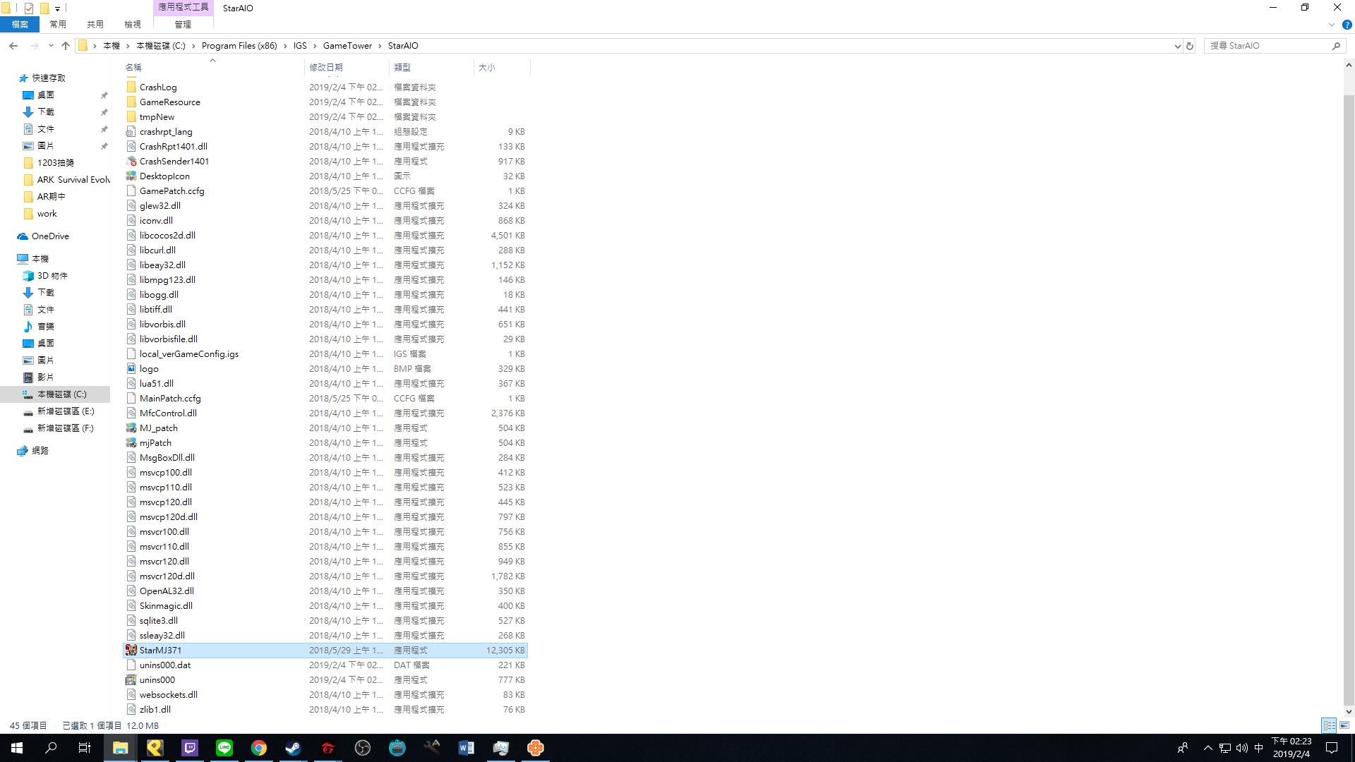The image size is (1355, 762).
Task: Select the unins000 uninstaller icon
Action: coord(131,679)
